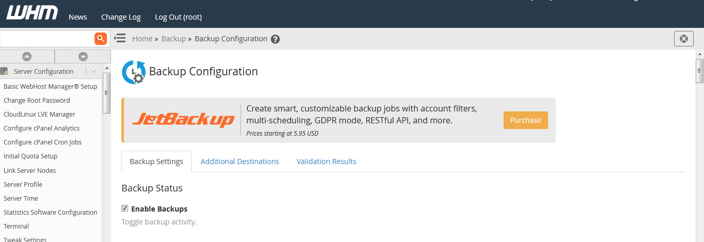Switch to the Additional Destinations tab

point(240,162)
